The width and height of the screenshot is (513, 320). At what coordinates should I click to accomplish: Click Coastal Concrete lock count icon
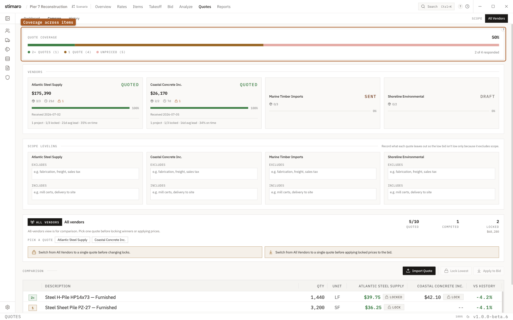click(176, 101)
